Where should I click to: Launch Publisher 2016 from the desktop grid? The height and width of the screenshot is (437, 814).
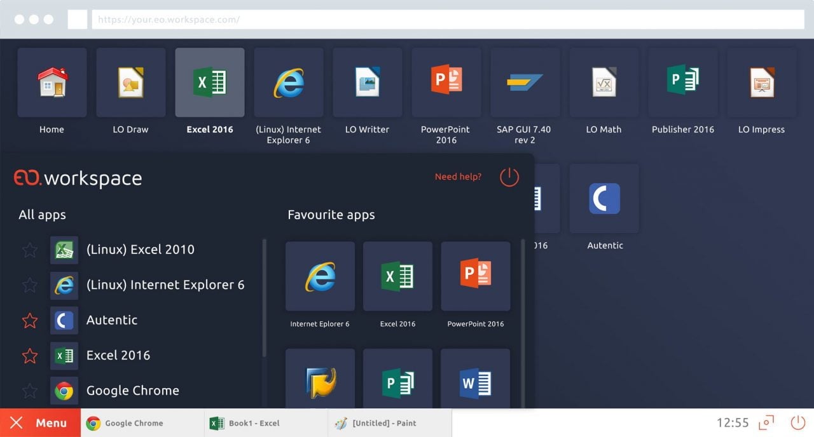click(x=683, y=83)
